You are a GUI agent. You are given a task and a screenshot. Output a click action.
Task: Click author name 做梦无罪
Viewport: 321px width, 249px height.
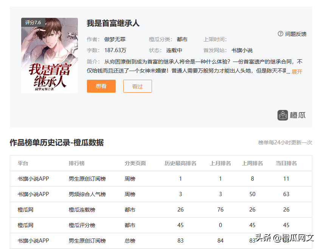click(x=115, y=39)
